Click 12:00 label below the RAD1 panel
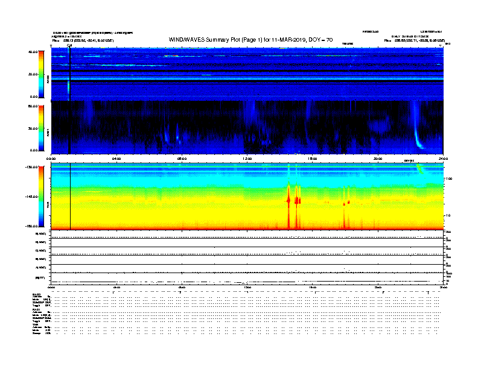The image size is (478, 369). 247,159
